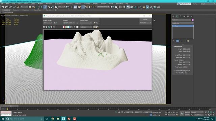The image size is (216, 121).
Task: Click the object name field
Action: point(182,20)
